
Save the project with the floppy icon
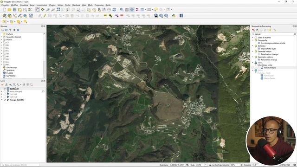[x=14, y=10]
